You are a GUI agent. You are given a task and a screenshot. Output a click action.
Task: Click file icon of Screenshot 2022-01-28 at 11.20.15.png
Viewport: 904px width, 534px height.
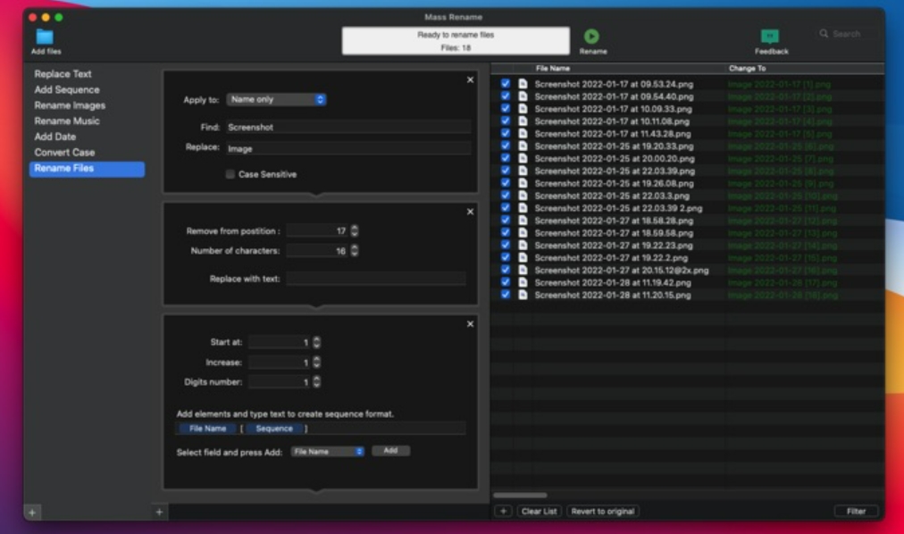523,295
